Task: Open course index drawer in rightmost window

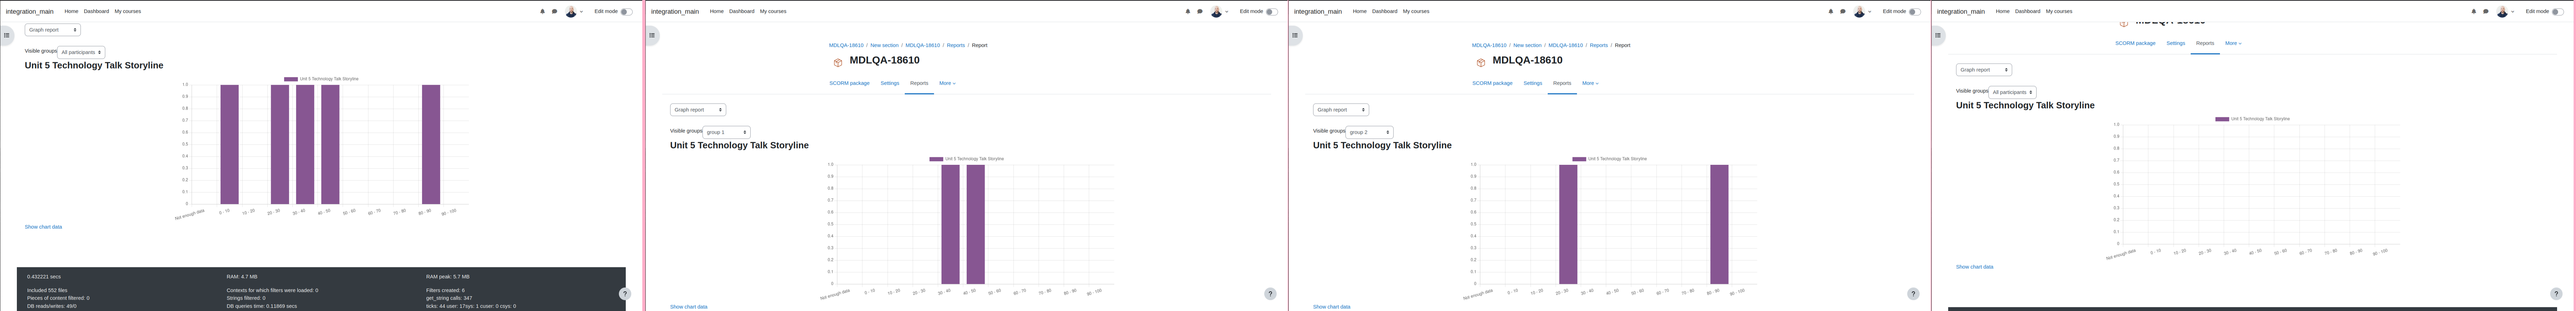Action: pos(1937,35)
